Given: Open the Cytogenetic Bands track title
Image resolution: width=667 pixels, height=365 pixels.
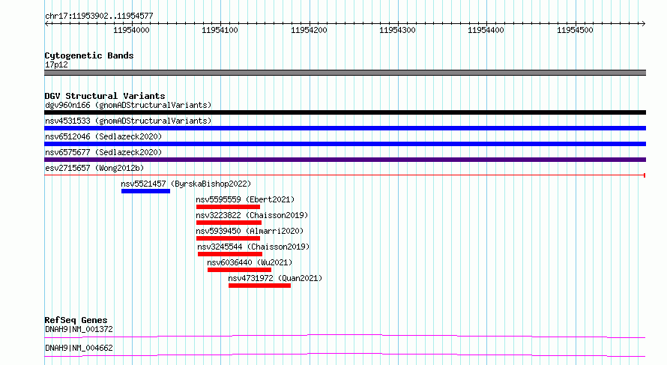Looking at the screenshot, I should click(x=89, y=55).
